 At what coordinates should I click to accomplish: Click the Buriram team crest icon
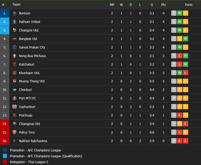pos(14,13)
